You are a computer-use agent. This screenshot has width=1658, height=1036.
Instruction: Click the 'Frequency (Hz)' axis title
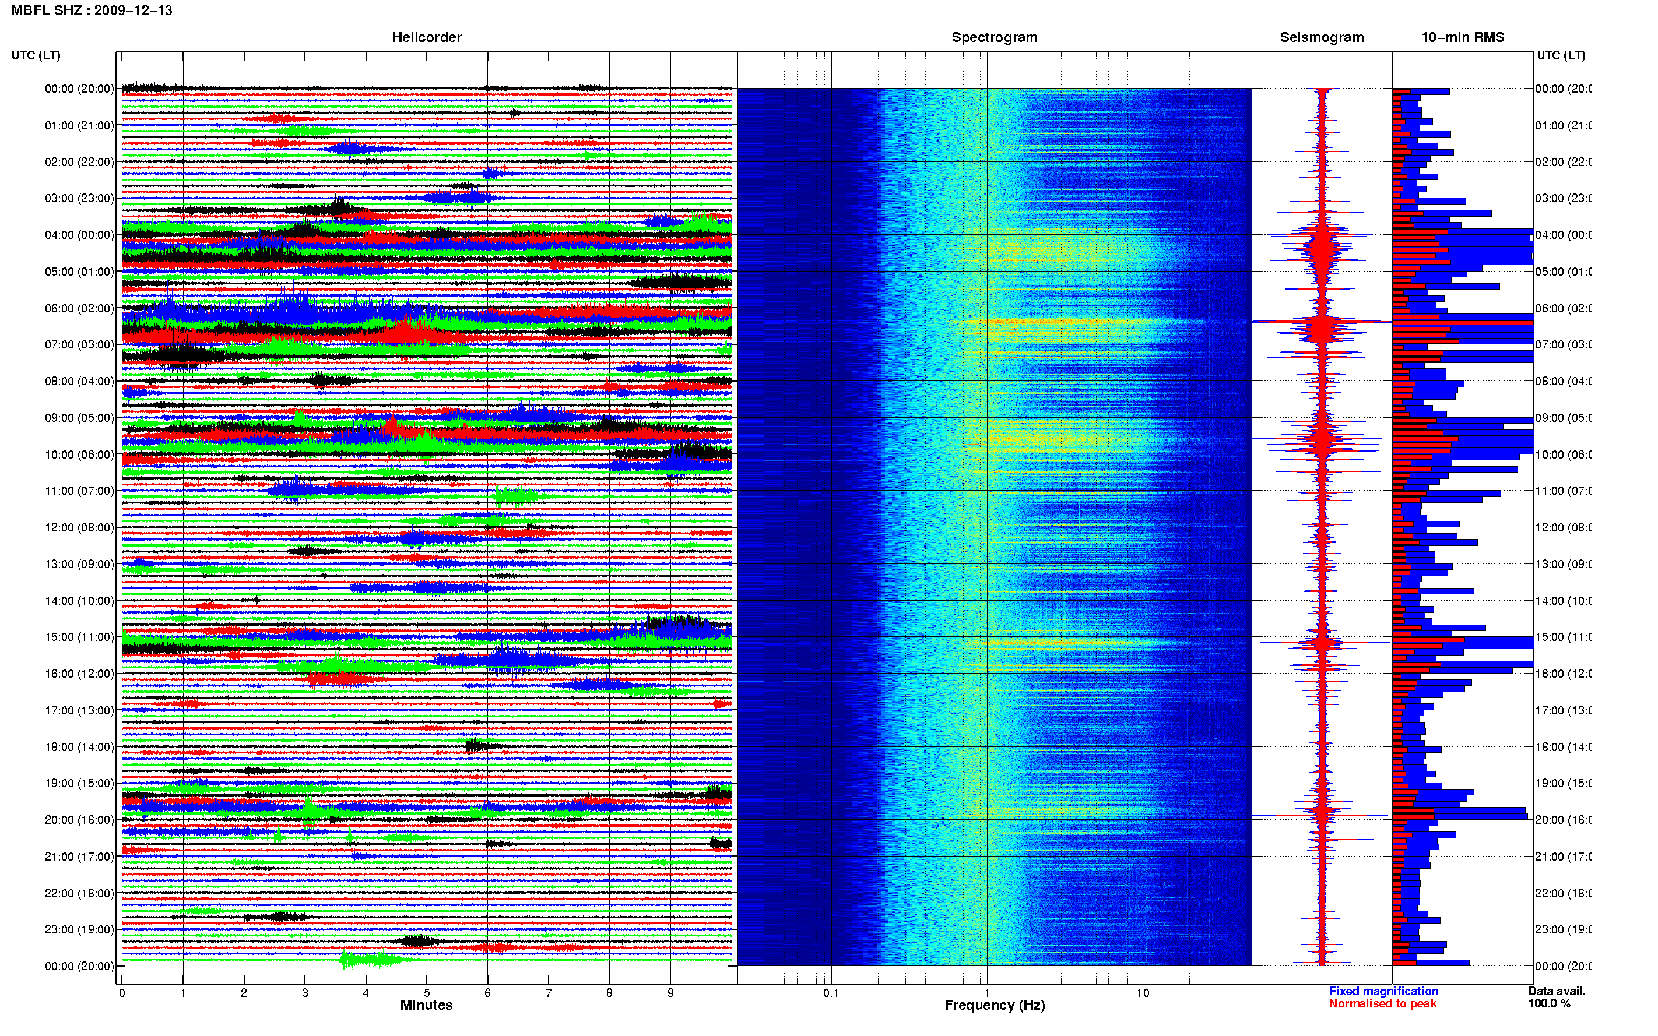point(995,1005)
